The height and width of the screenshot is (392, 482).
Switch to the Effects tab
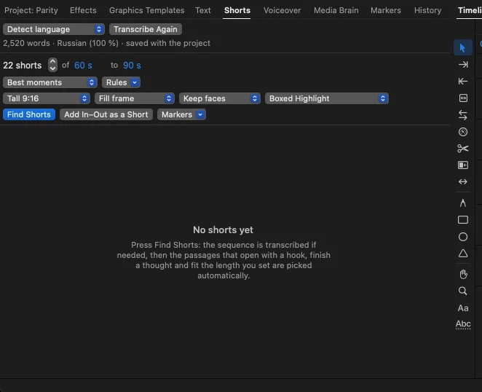pos(83,10)
